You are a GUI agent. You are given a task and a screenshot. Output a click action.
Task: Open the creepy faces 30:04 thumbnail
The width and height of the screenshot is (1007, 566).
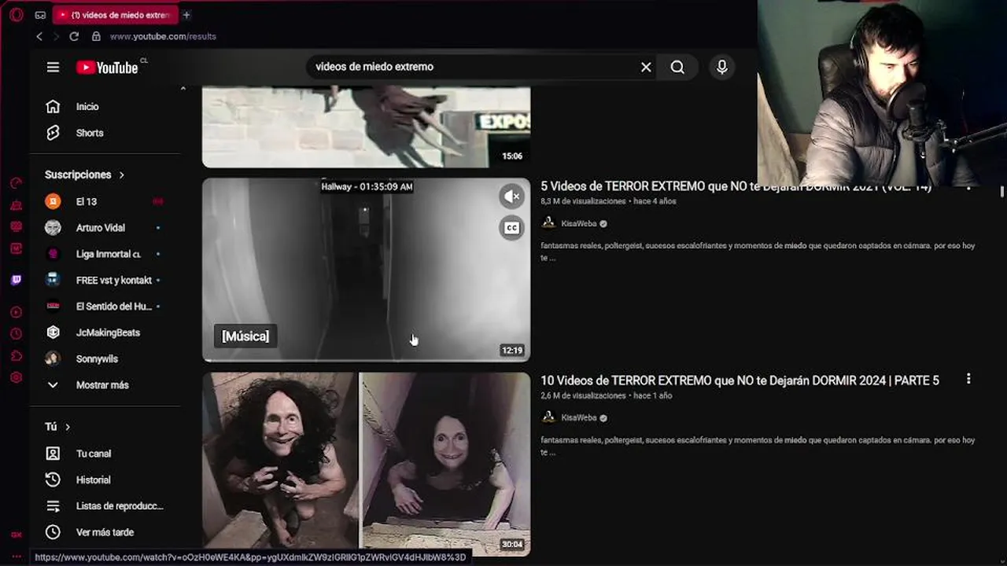click(366, 464)
